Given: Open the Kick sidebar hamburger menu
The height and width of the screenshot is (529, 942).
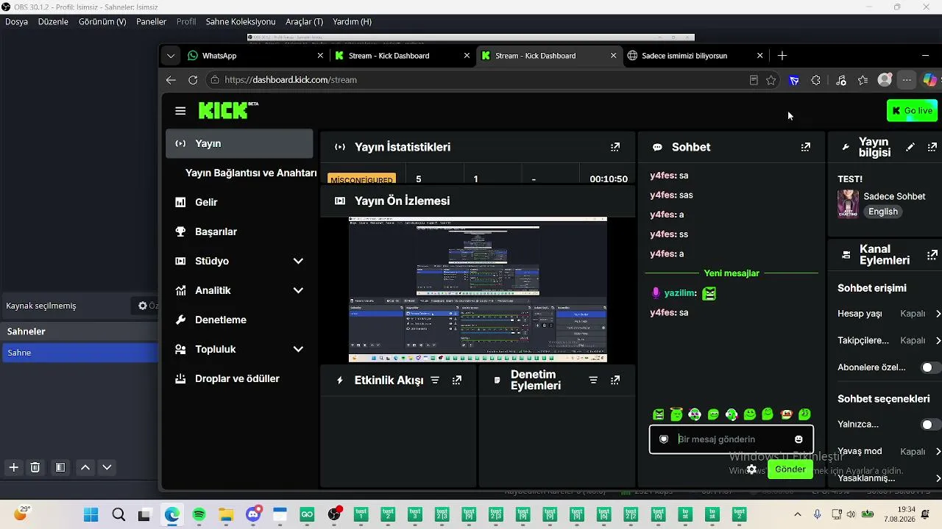Looking at the screenshot, I should tap(180, 111).
